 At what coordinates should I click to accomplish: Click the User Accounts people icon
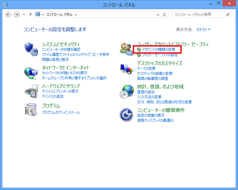[127, 49]
